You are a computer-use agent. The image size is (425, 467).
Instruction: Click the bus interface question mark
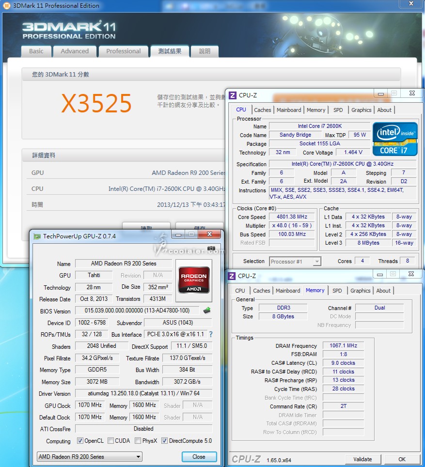click(211, 334)
